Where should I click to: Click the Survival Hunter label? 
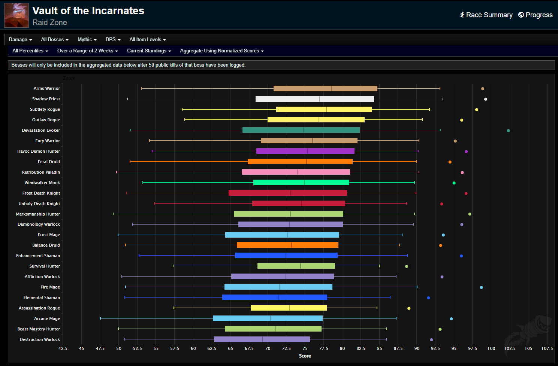(45, 266)
